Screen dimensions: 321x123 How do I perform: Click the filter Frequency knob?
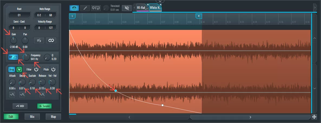pyautogui.click(x=26, y=57)
